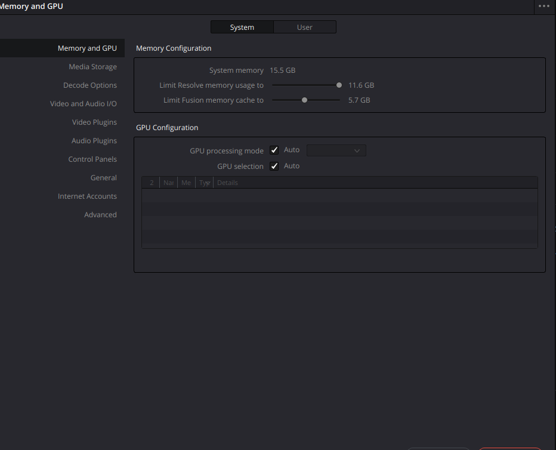The height and width of the screenshot is (450, 556).
Task: Switch to the User tab
Action: 305,27
